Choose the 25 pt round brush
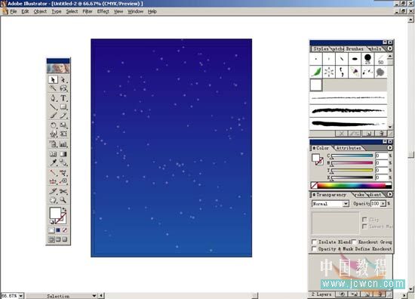Image resolution: width=415 pixels, height=299 pixels. pos(367,59)
